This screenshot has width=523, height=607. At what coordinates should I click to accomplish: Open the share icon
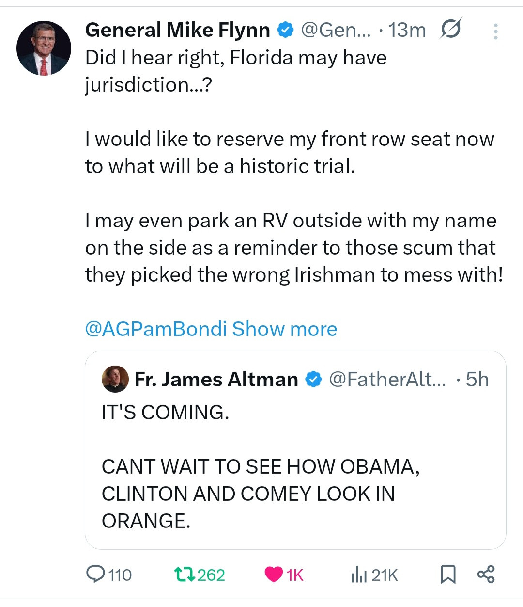tap(486, 574)
